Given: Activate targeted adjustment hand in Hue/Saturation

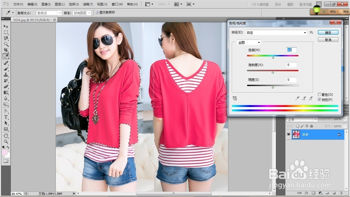Looking at the screenshot, I should pyautogui.click(x=234, y=98).
